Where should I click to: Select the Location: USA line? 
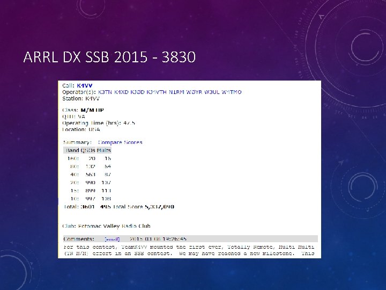(81, 129)
